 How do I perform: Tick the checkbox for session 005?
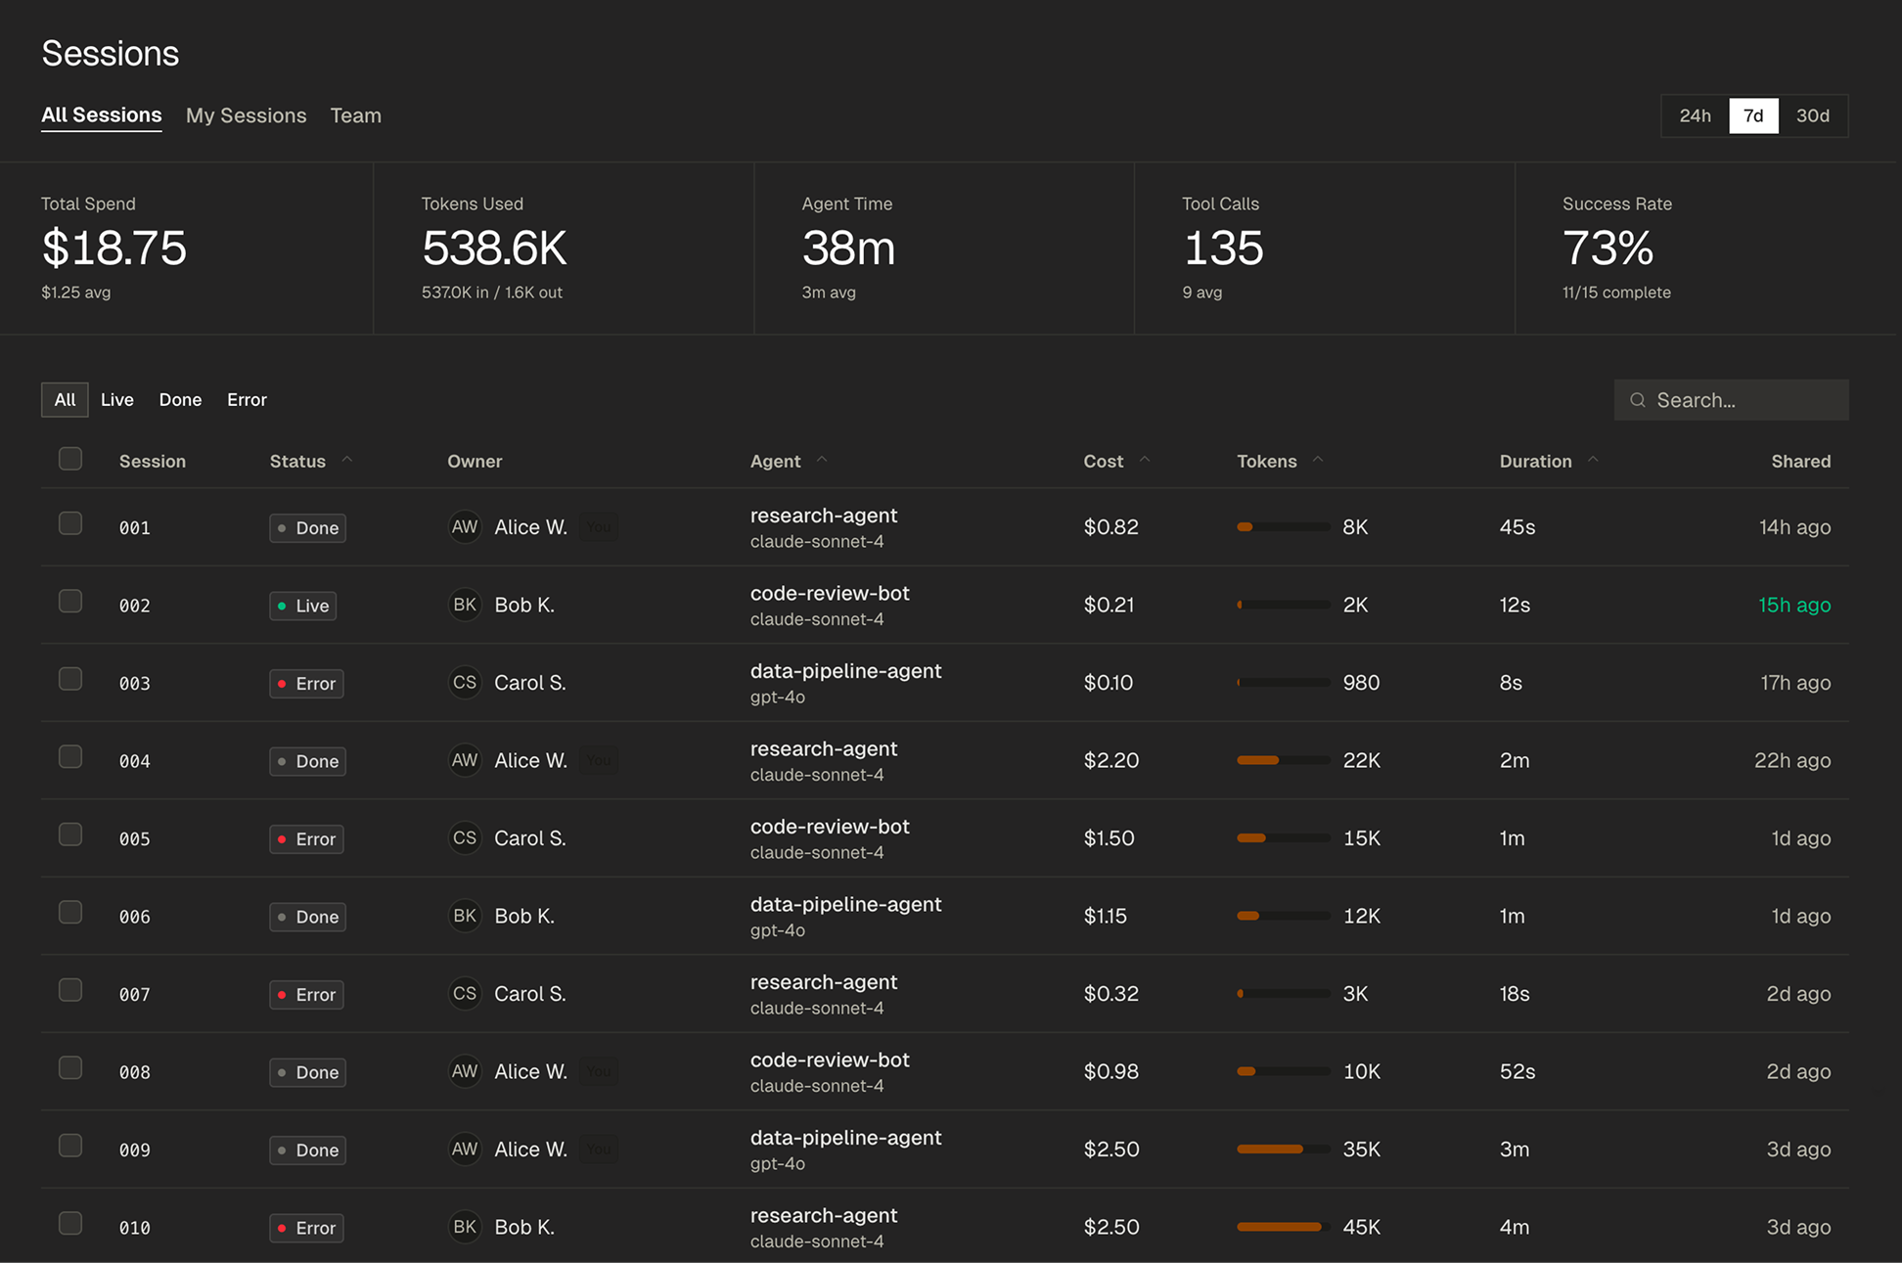[x=70, y=834]
